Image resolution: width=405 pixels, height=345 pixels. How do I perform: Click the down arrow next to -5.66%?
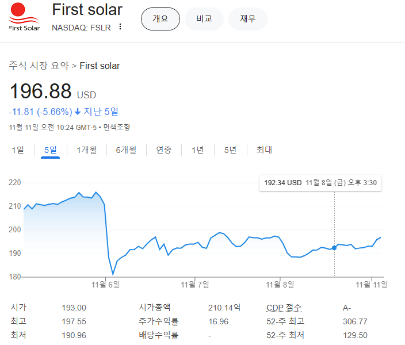(x=78, y=112)
